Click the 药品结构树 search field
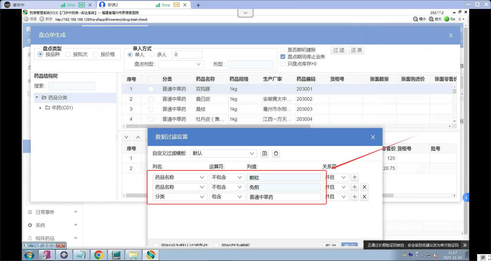491x261 pixels. [x=72, y=86]
